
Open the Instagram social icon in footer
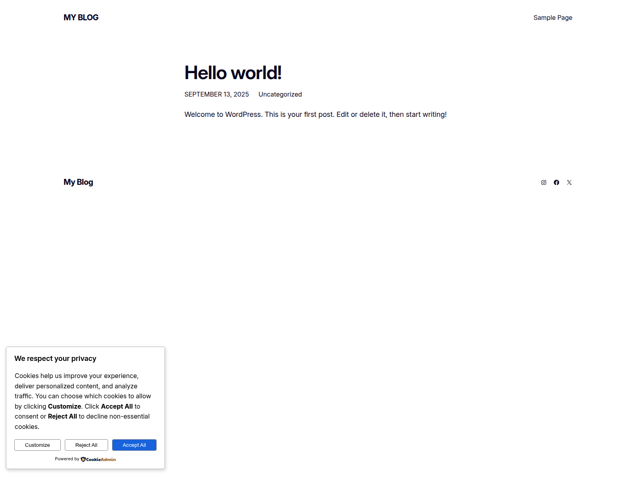[544, 182]
